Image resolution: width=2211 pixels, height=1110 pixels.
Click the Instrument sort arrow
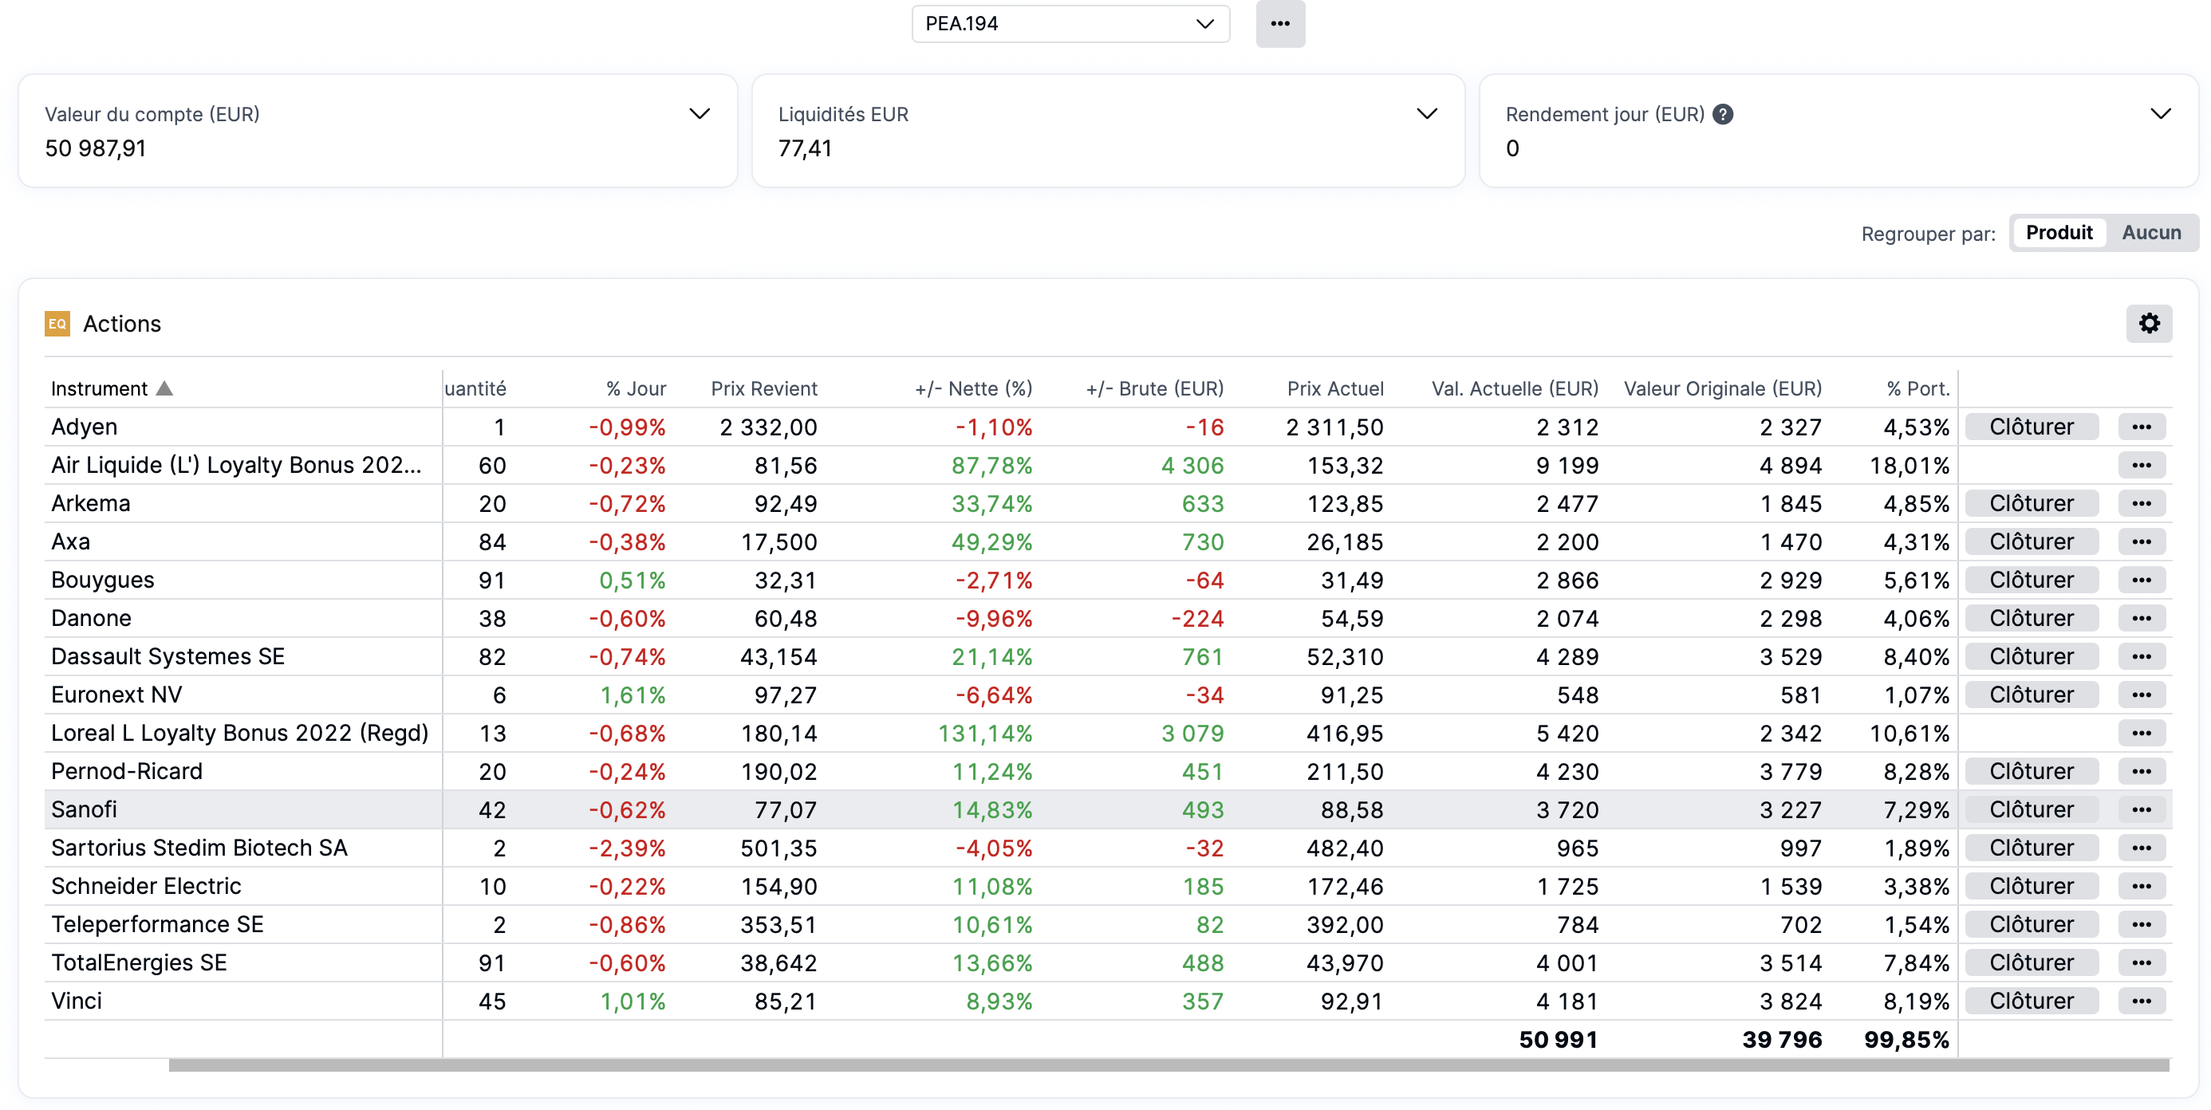(165, 388)
